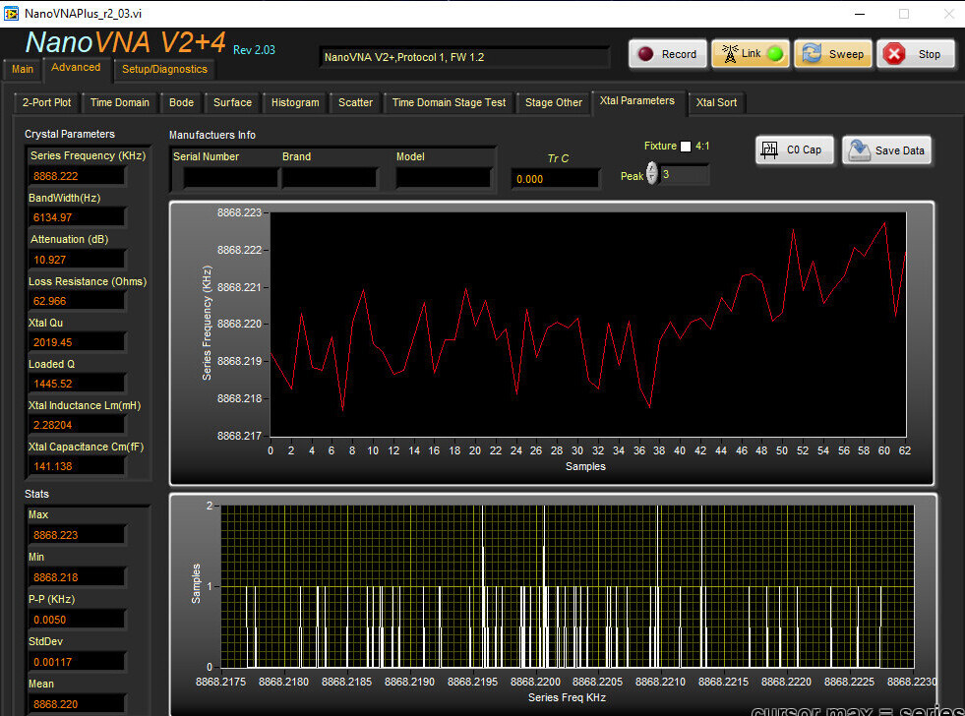
Task: Save results with Save Data button
Action: (x=887, y=150)
